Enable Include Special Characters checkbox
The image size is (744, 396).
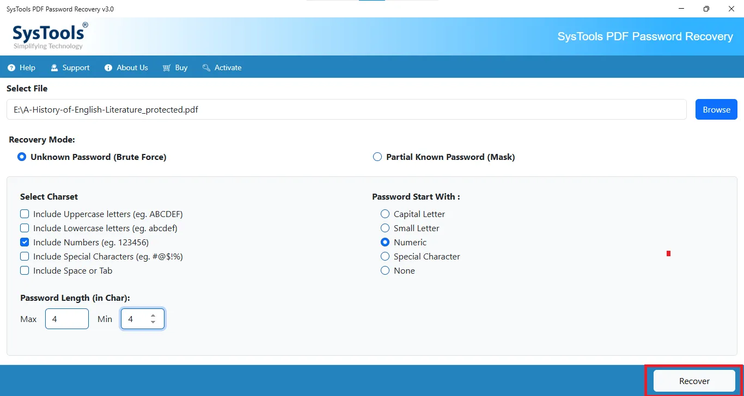[x=25, y=256]
